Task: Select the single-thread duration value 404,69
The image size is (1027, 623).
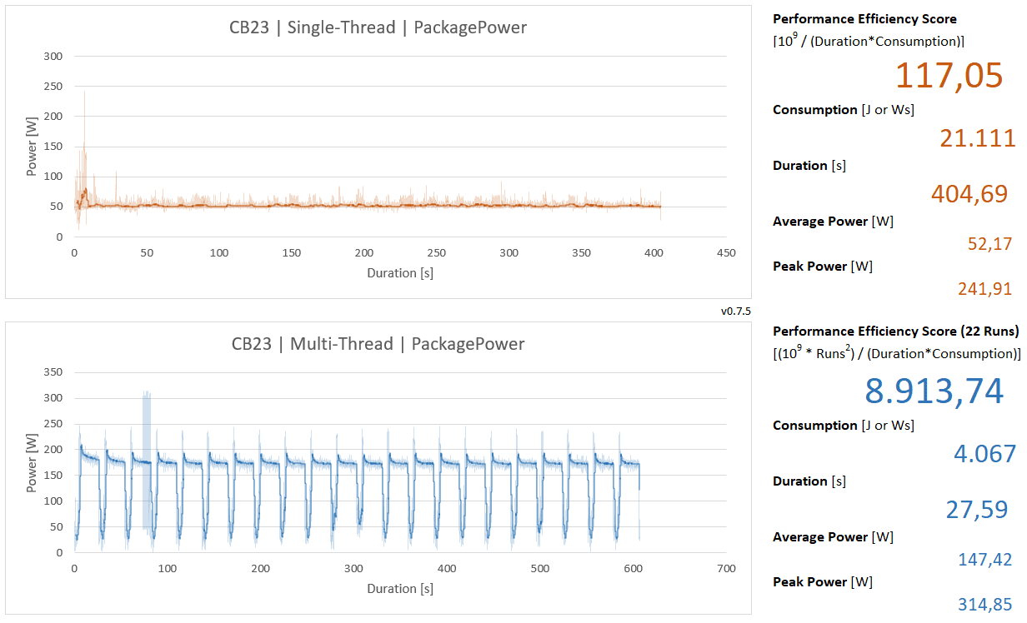Action: point(969,194)
